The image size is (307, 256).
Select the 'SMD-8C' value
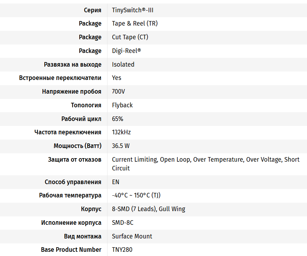[x=123, y=223]
